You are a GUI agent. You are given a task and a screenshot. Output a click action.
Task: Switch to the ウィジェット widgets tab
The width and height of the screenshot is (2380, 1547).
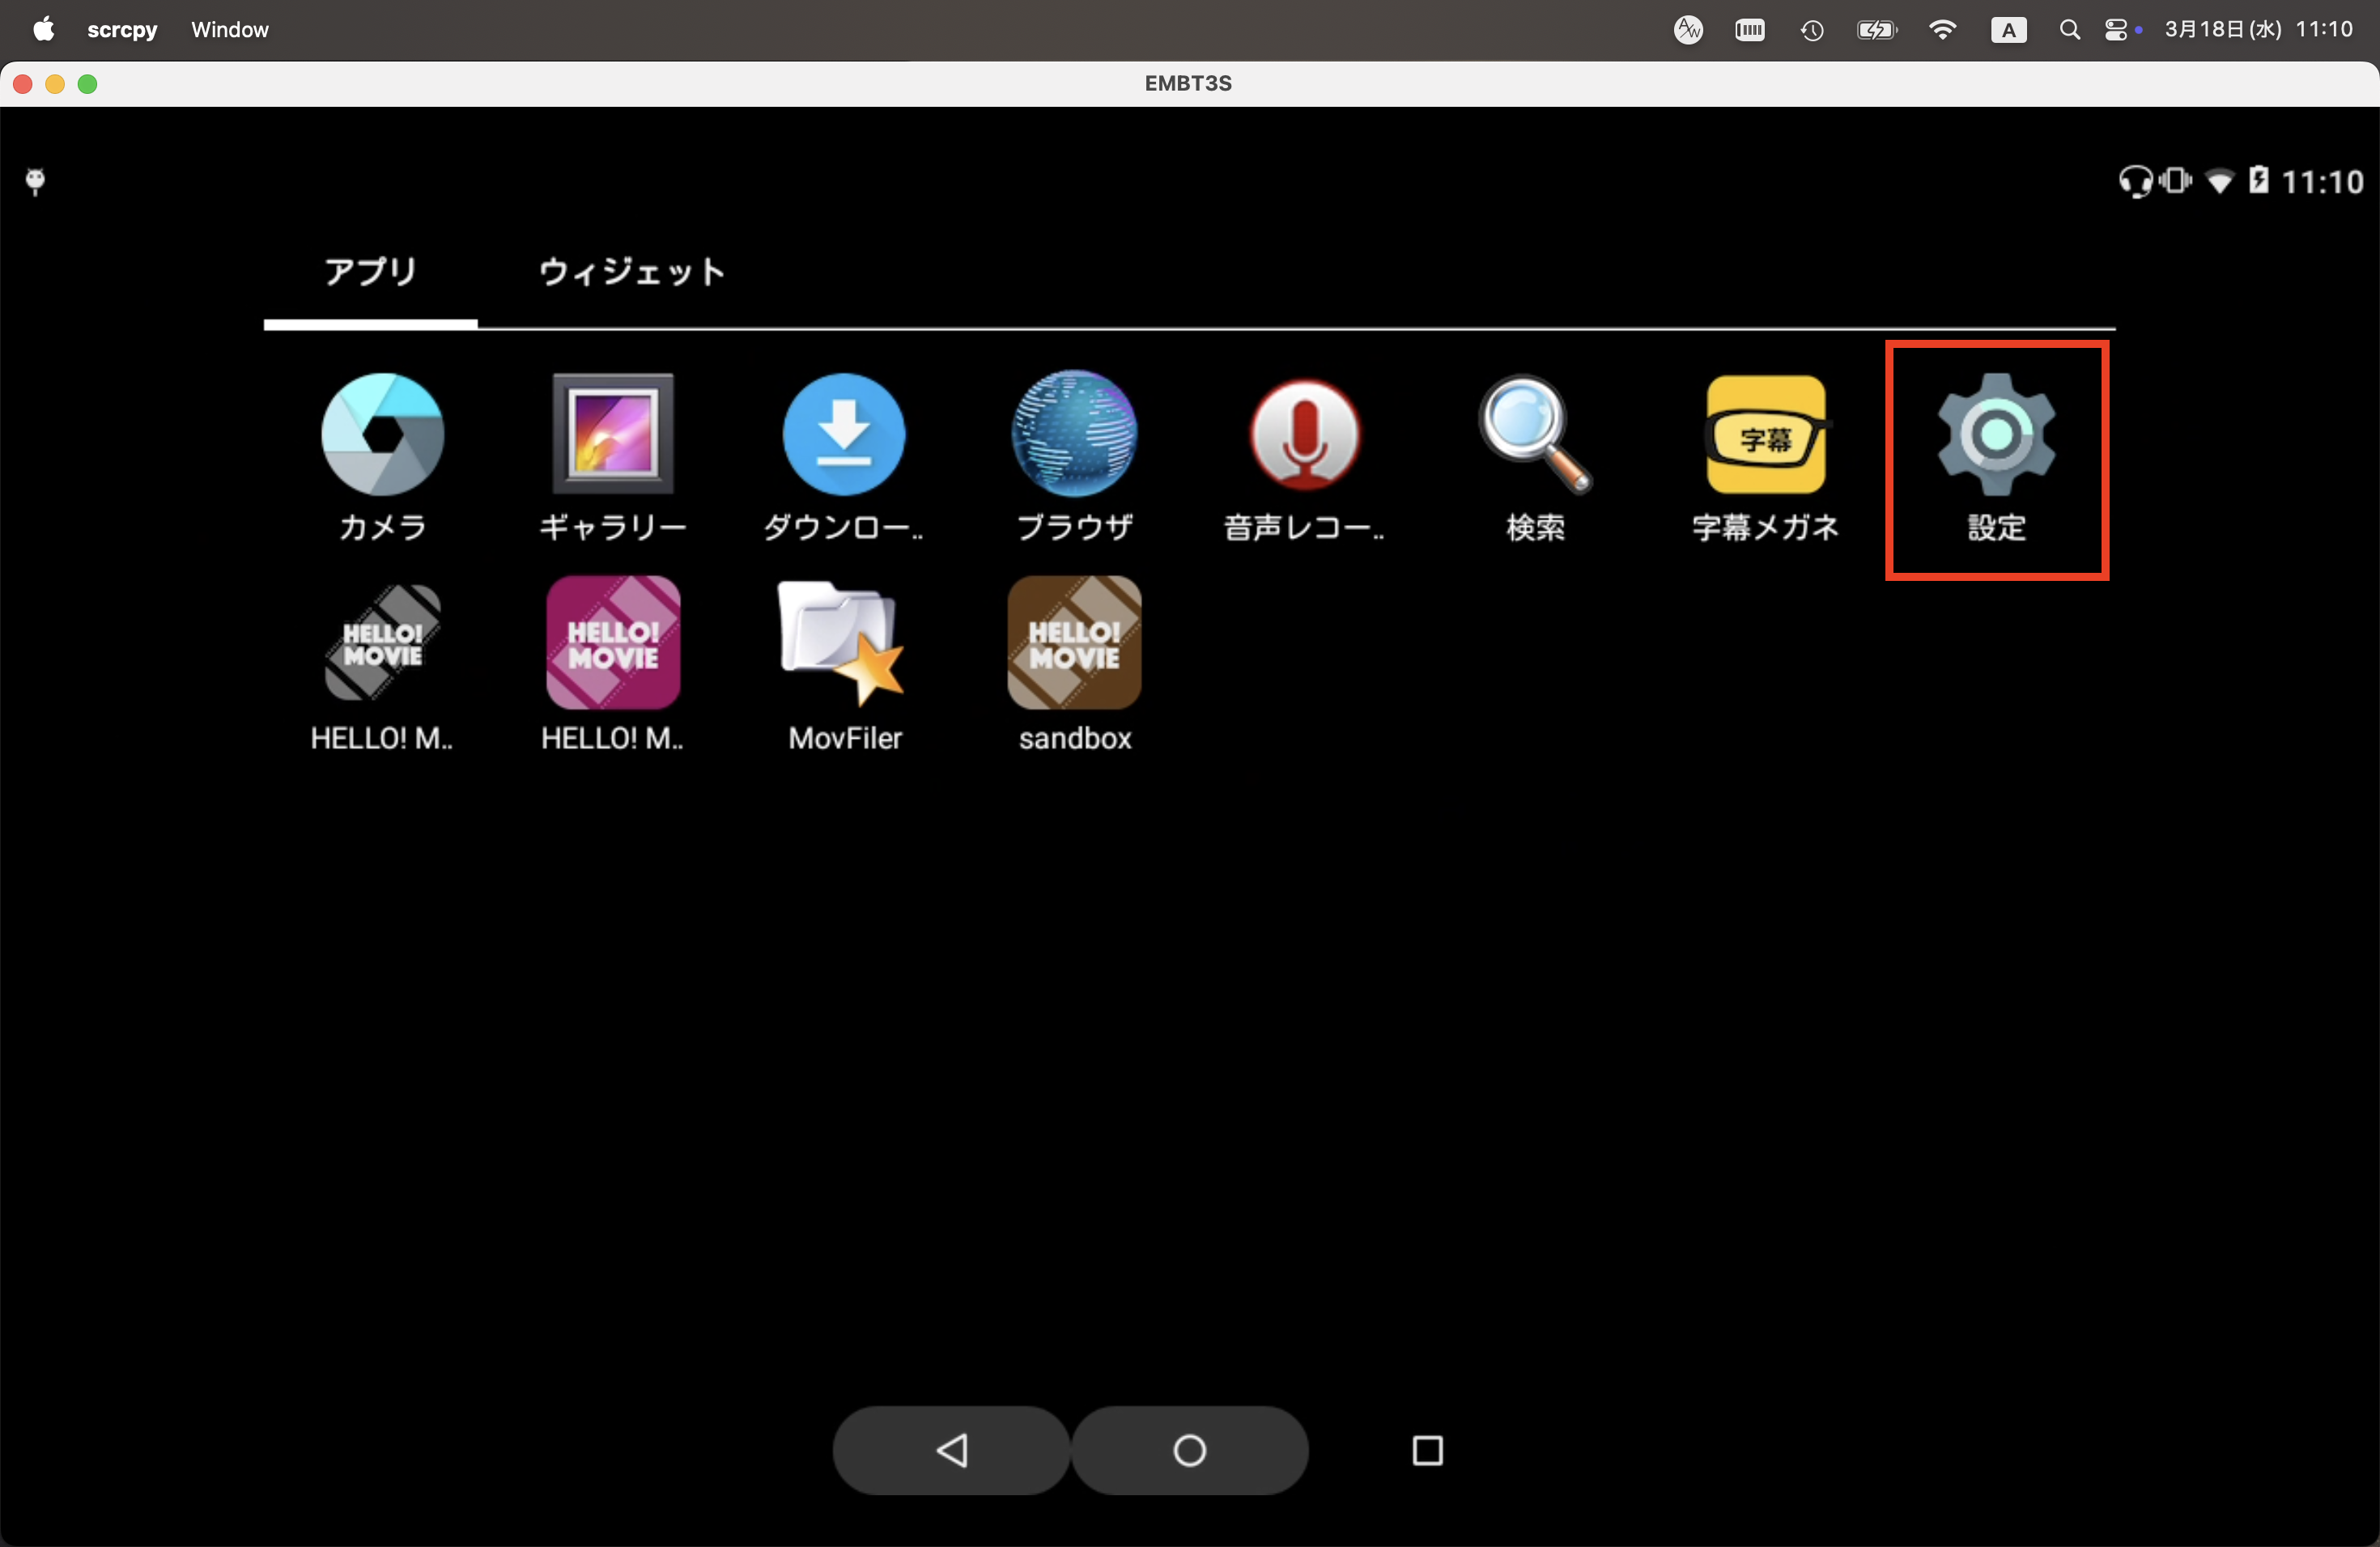[631, 272]
